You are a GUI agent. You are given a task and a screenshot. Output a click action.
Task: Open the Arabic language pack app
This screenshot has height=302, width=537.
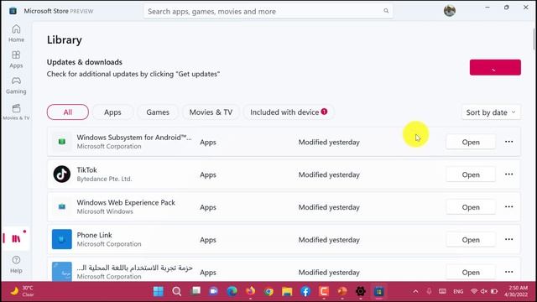471,272
